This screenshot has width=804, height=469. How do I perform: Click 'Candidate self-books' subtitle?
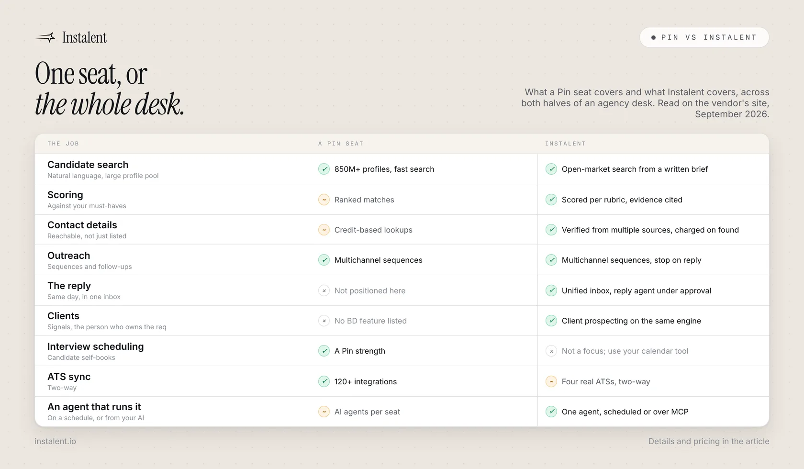click(81, 357)
